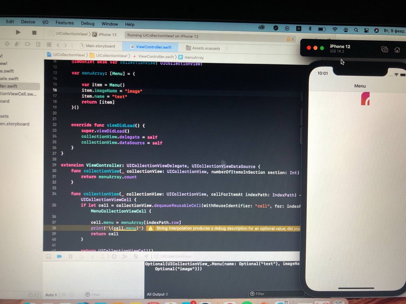Open UICollectionView! folder in the jump bar
This screenshot has width=406, height=304.
tap(109, 55)
